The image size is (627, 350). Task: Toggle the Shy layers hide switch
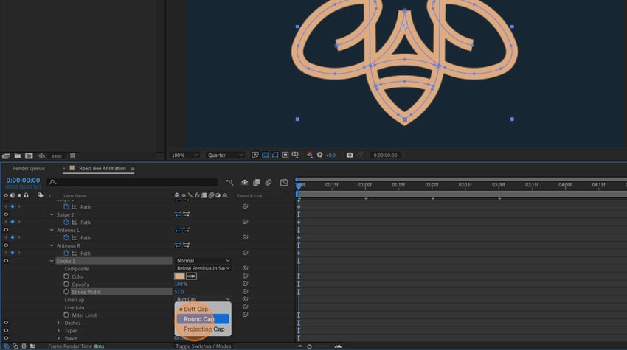click(x=244, y=182)
